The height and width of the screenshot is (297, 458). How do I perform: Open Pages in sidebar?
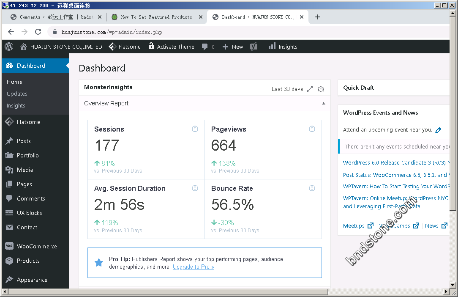35,184
